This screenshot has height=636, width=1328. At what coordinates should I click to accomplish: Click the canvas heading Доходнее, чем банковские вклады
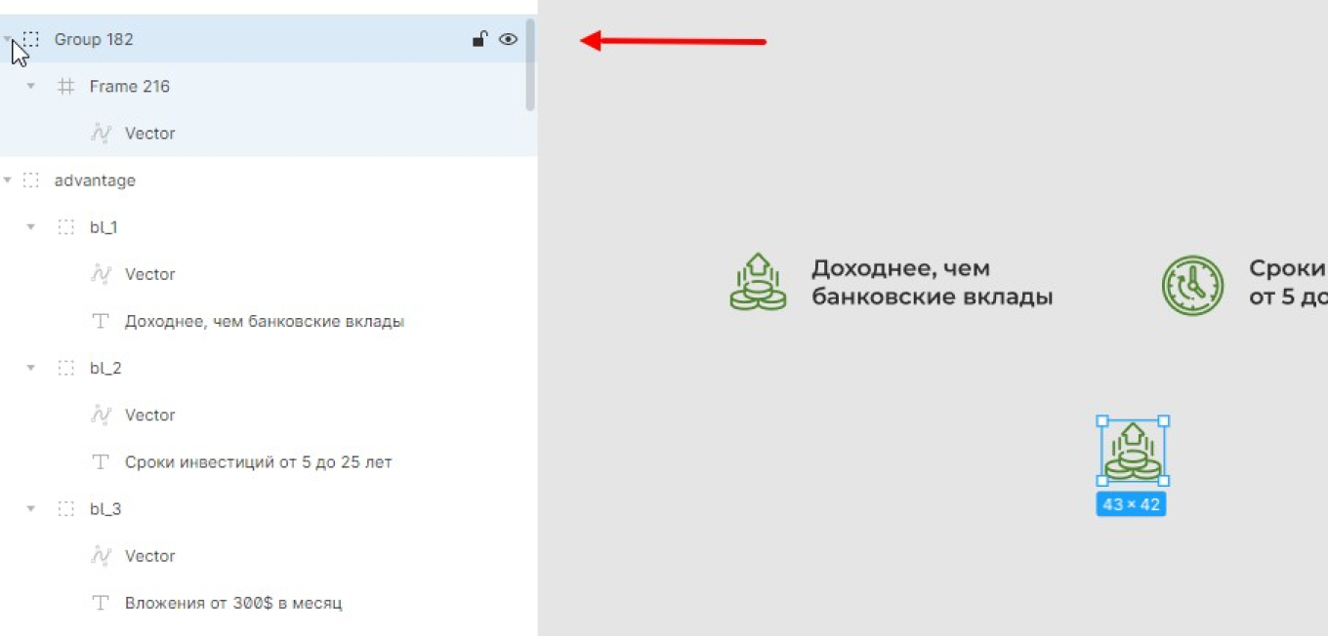(932, 282)
